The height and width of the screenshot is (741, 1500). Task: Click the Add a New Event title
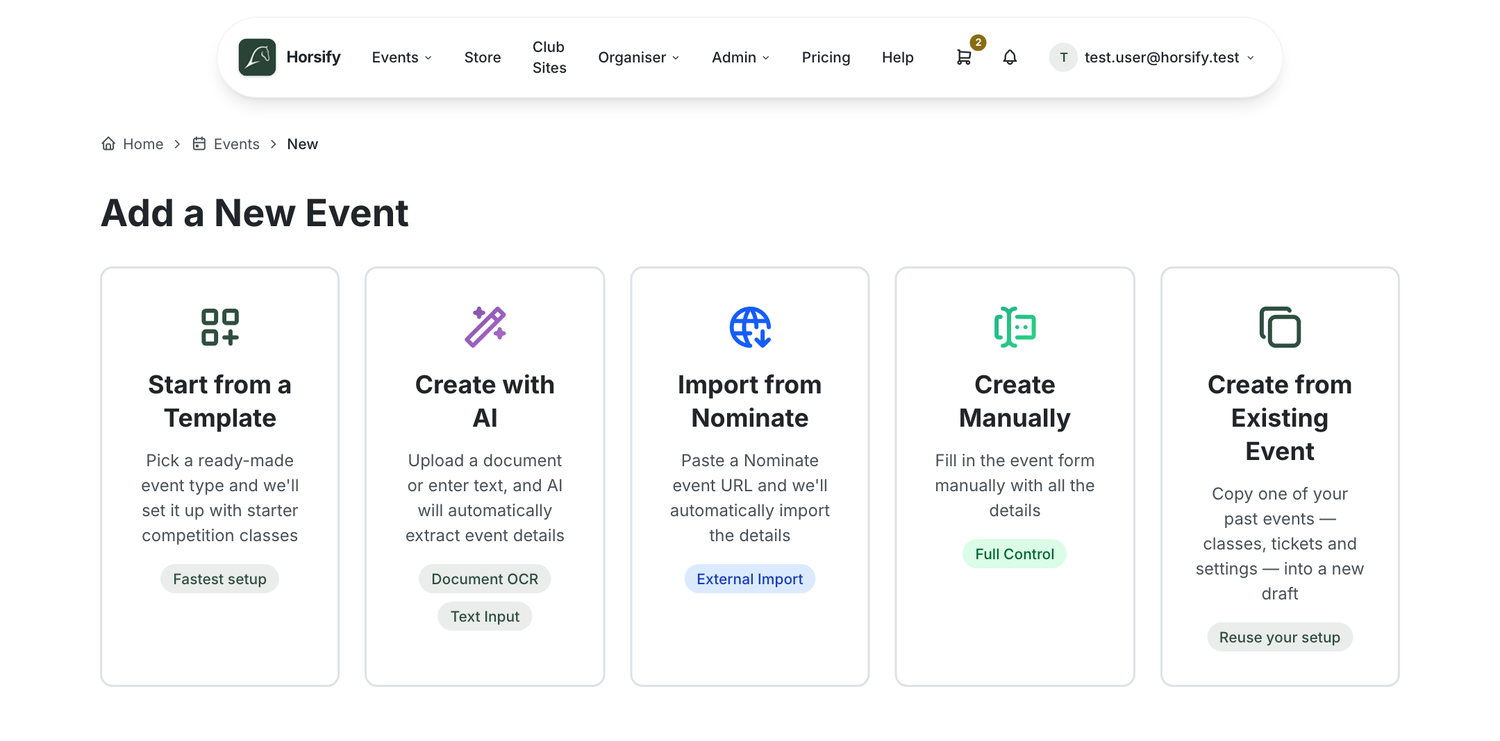tap(255, 212)
